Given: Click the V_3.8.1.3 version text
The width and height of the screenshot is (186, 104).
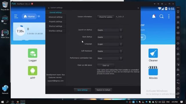Looking at the screenshot, I should pos(120,17).
